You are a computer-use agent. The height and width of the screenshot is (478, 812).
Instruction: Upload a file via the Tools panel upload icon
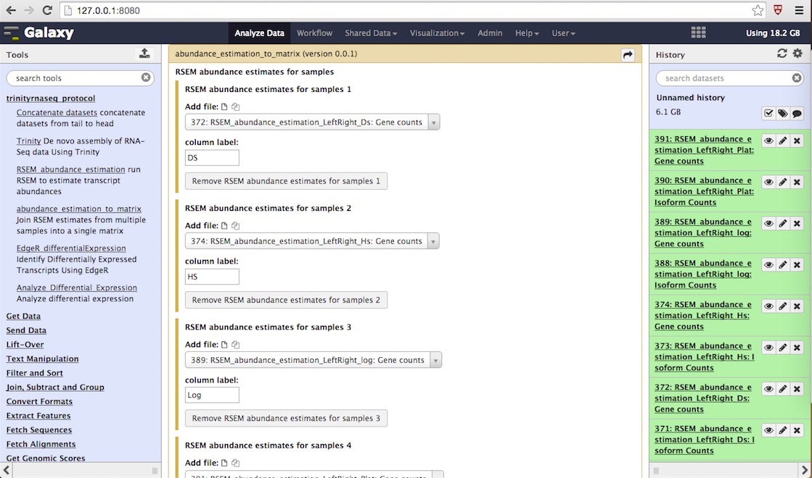click(144, 54)
